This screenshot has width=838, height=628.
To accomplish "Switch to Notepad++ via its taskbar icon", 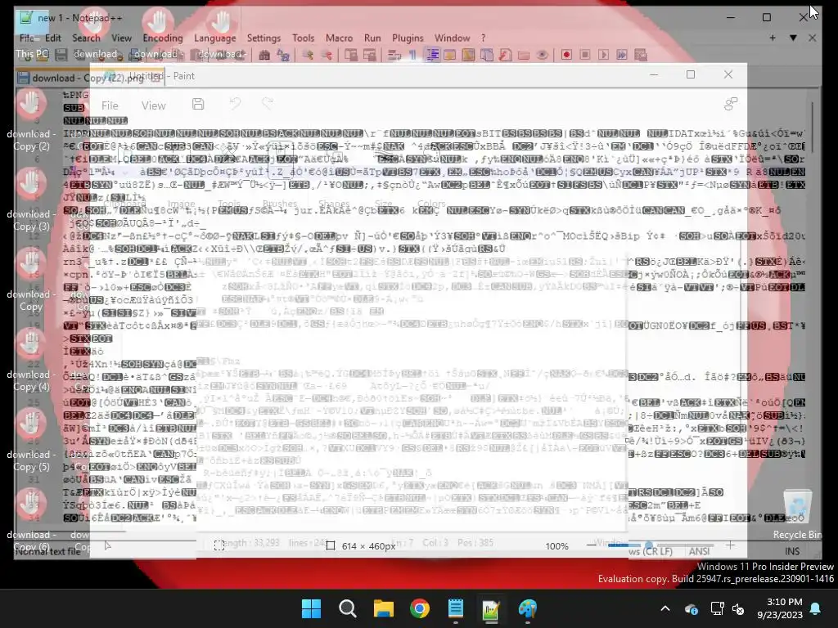I will [x=491, y=608].
